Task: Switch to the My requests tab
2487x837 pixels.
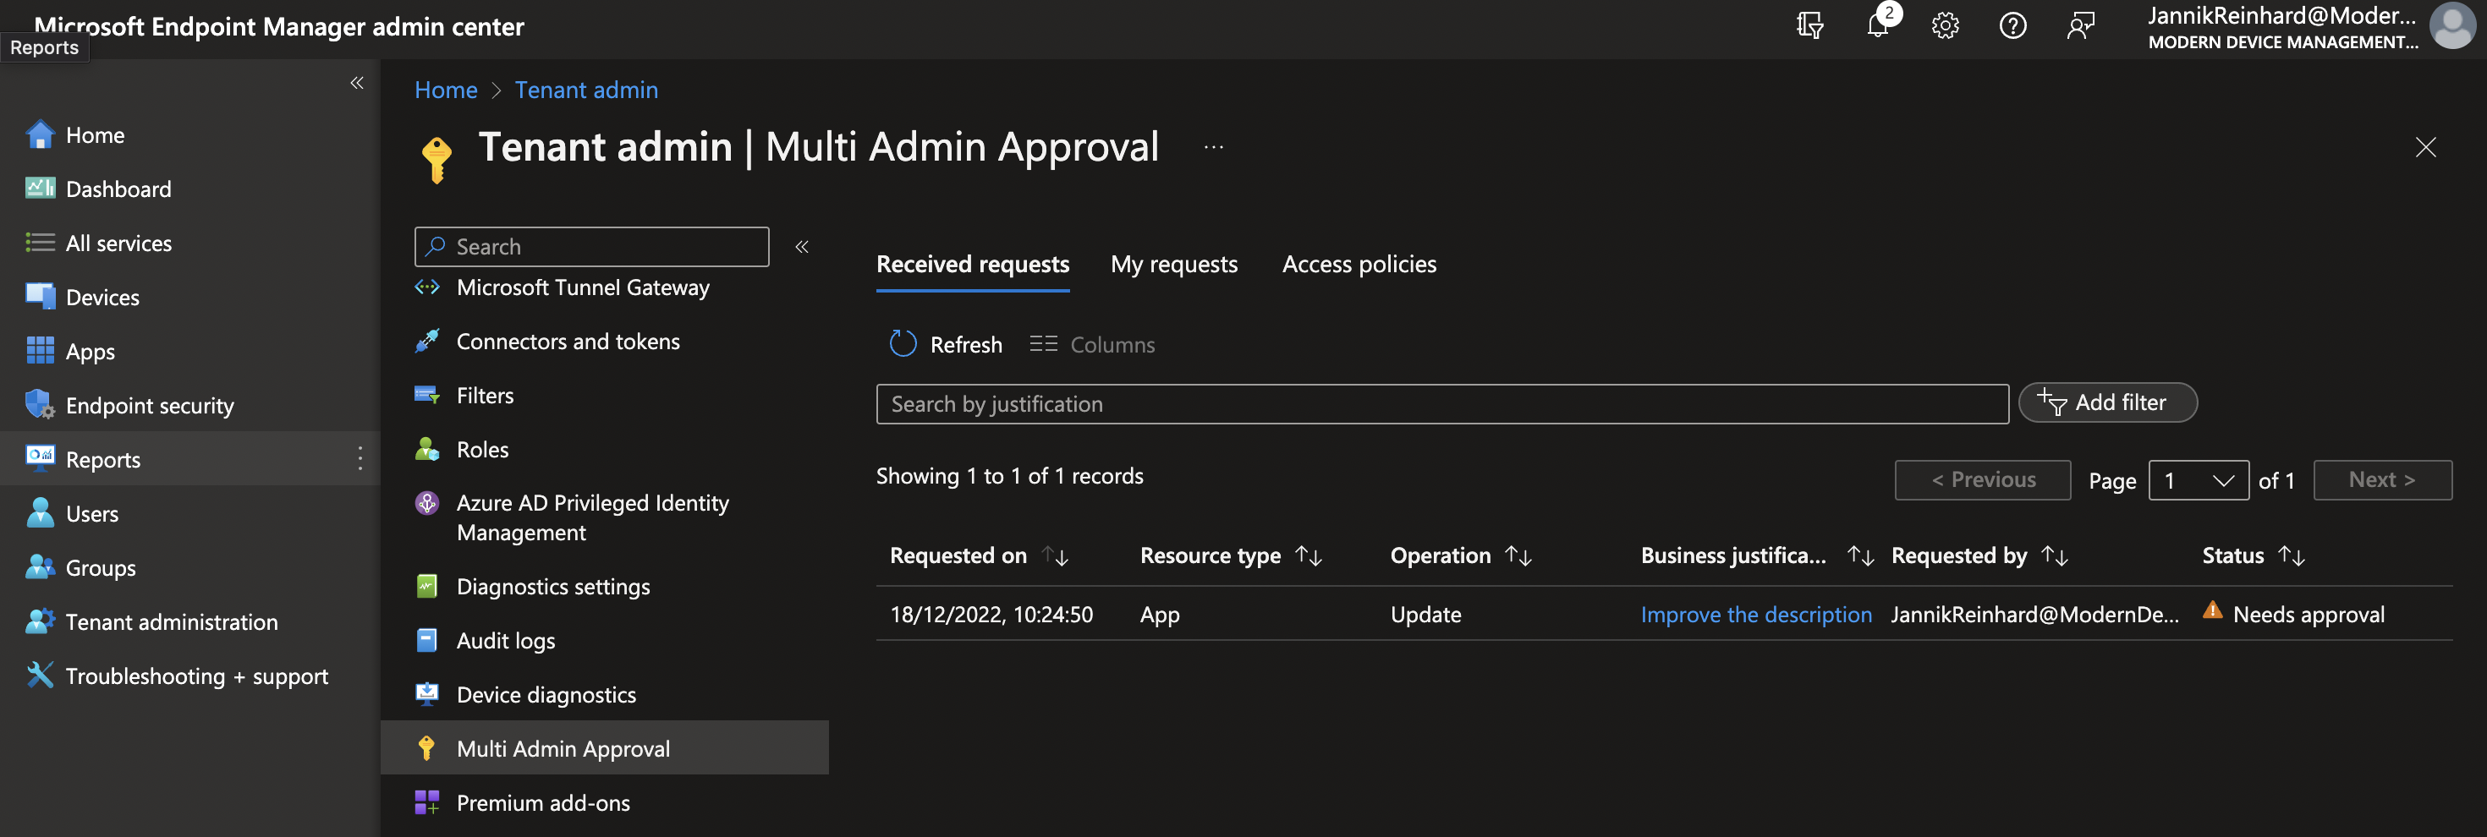Action: click(1174, 264)
